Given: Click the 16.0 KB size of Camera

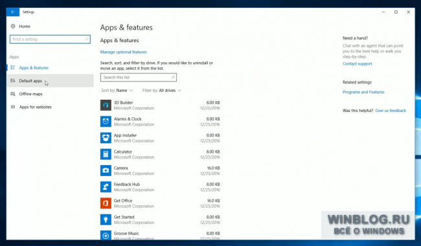Looking at the screenshot, I should tap(214, 168).
